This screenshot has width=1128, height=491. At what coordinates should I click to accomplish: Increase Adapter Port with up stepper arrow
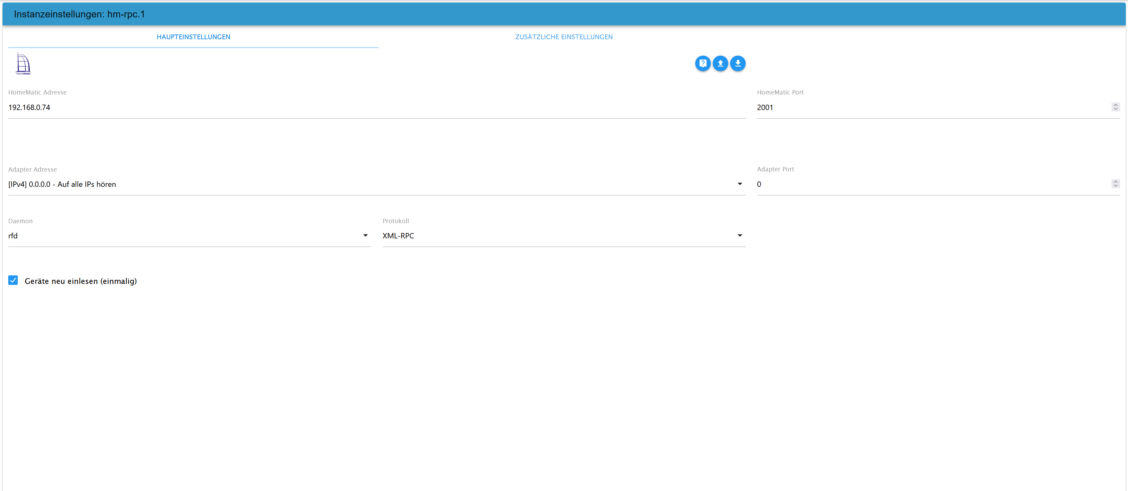1115,182
